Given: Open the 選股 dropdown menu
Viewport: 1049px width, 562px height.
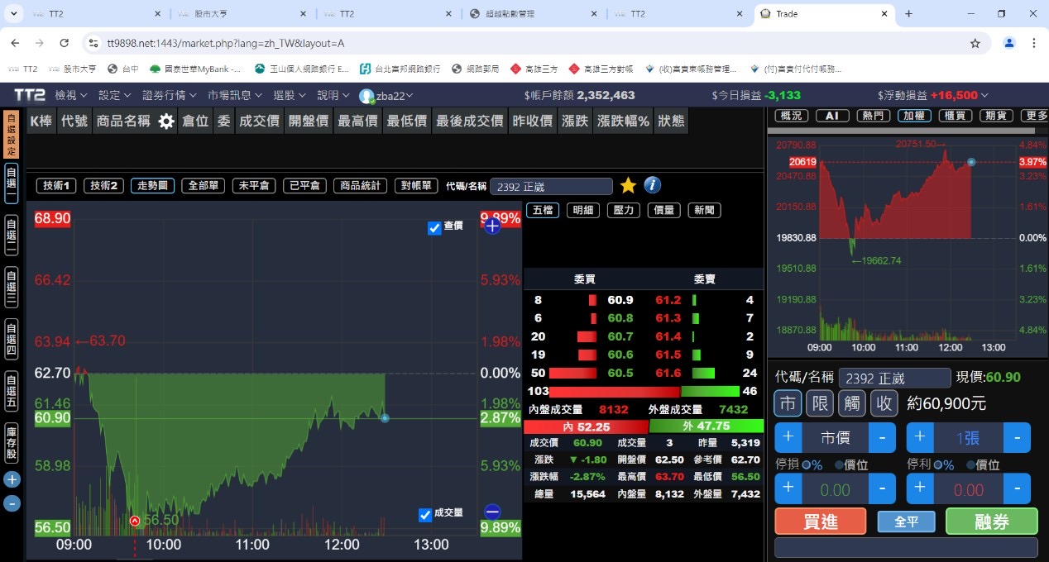Looking at the screenshot, I should coord(290,95).
